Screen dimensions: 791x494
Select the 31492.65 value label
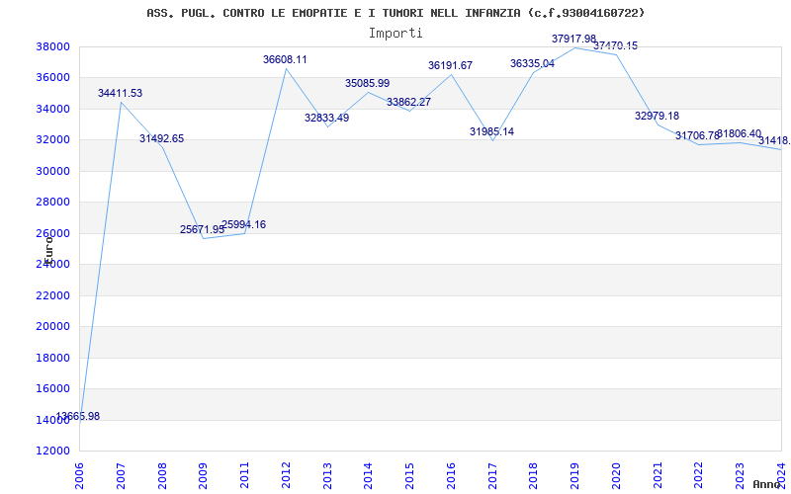click(x=162, y=138)
